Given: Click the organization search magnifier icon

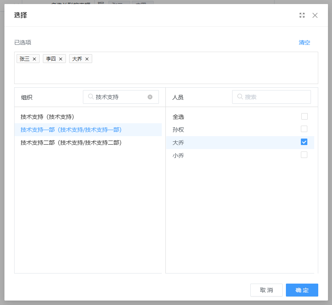Looking at the screenshot, I should [91, 97].
